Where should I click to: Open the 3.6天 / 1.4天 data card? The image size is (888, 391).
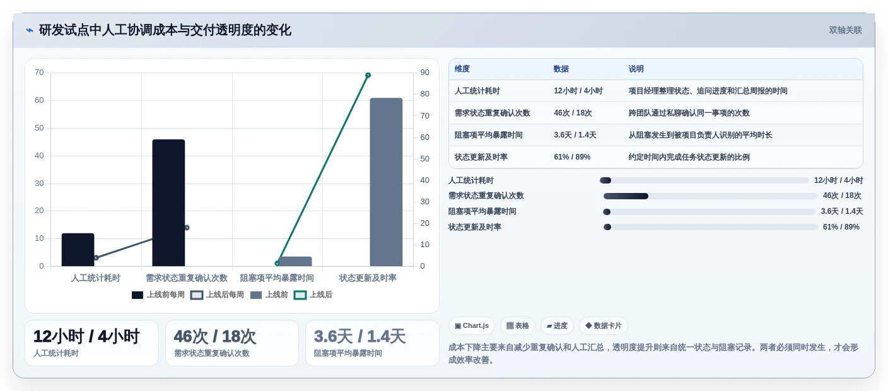pyautogui.click(x=372, y=343)
